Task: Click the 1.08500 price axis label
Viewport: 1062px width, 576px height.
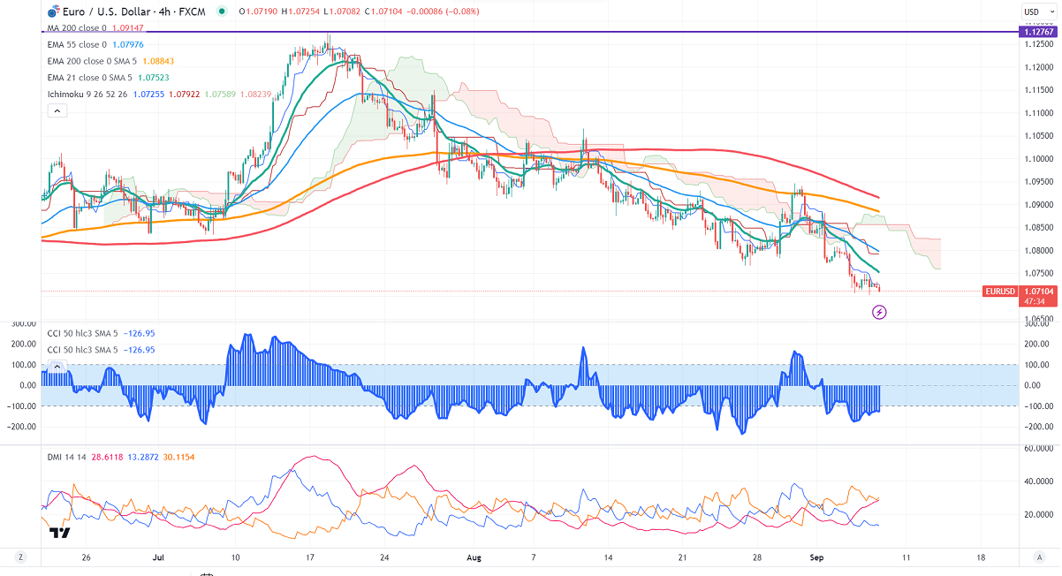Action: (1037, 227)
